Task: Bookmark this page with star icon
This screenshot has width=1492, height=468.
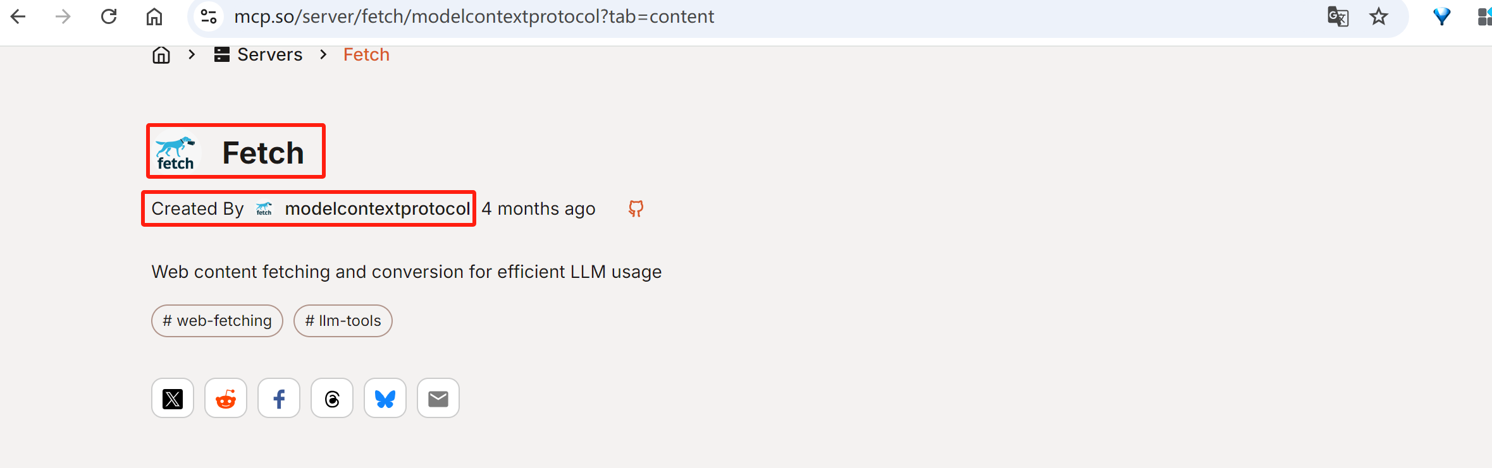Action: [x=1379, y=16]
